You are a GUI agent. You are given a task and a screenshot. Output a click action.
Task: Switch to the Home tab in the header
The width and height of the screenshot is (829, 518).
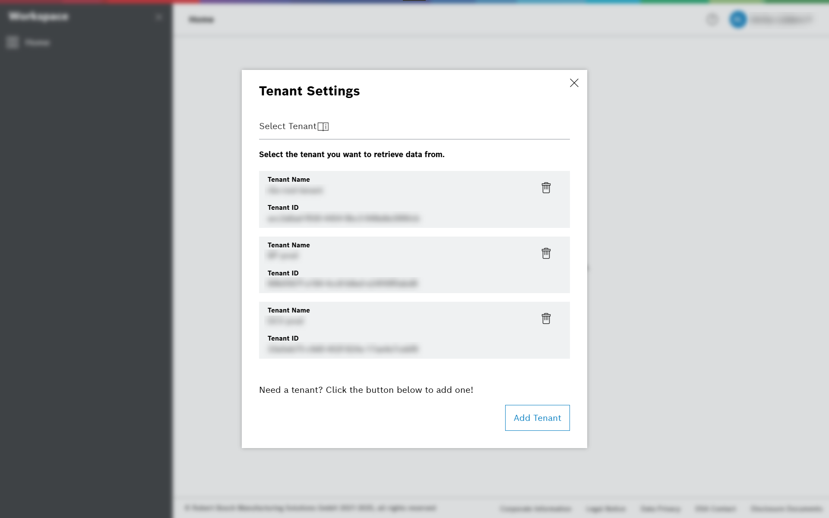click(201, 19)
